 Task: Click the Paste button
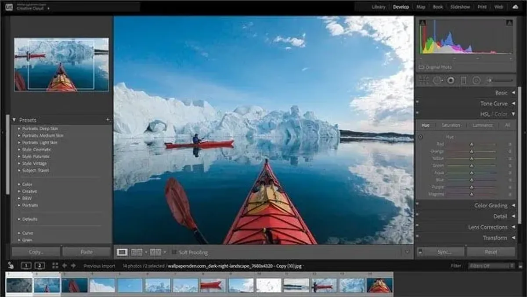coord(87,252)
